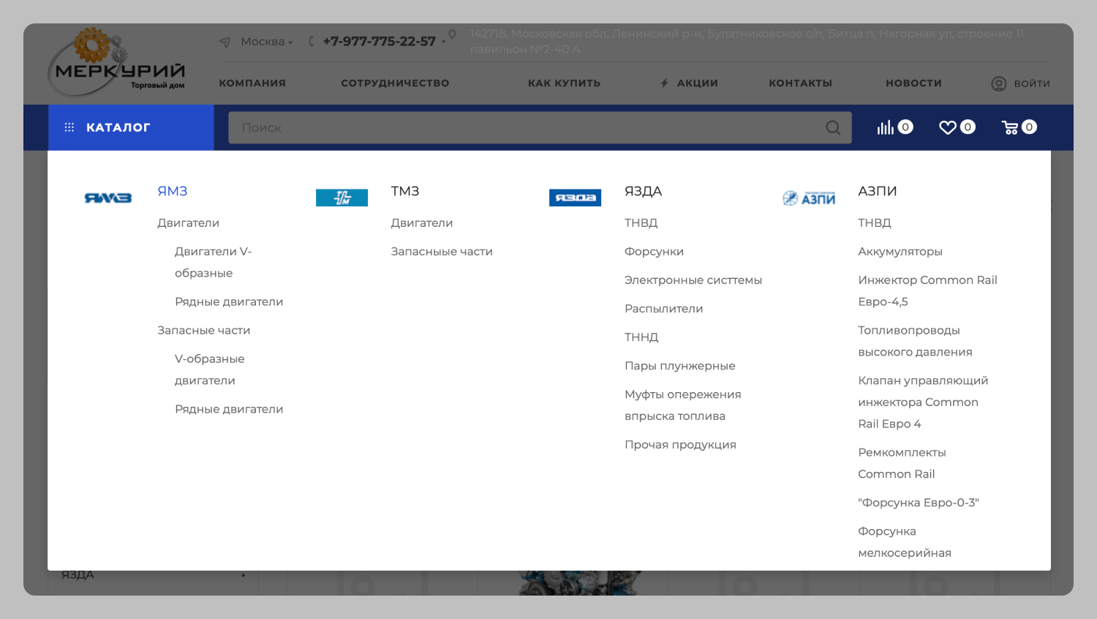
Task: Open Аккумуляторы under АЗПИ
Action: 900,252
